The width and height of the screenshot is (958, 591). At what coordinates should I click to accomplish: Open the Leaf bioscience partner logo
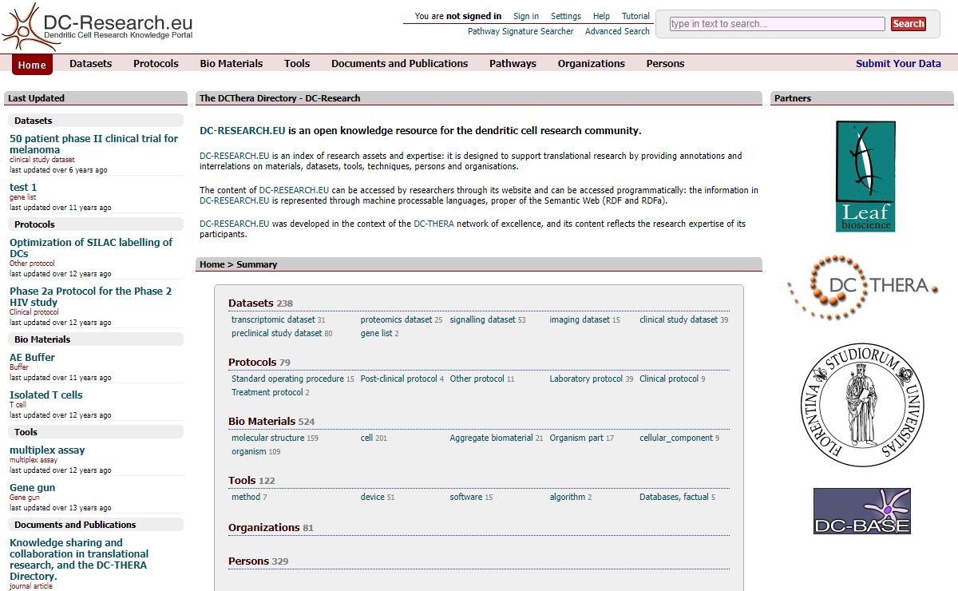865,177
